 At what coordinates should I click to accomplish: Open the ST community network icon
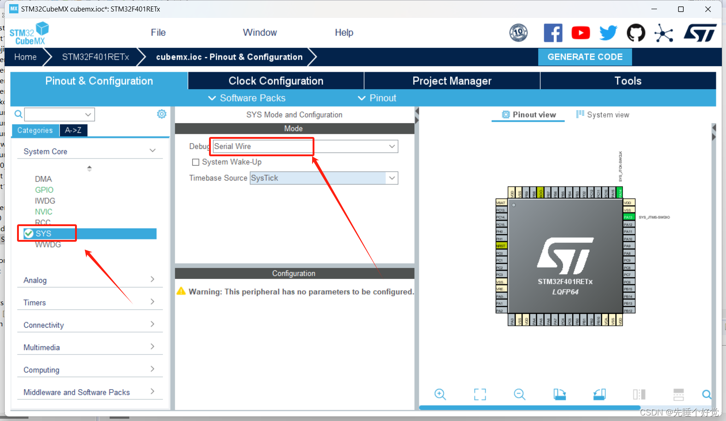point(663,33)
